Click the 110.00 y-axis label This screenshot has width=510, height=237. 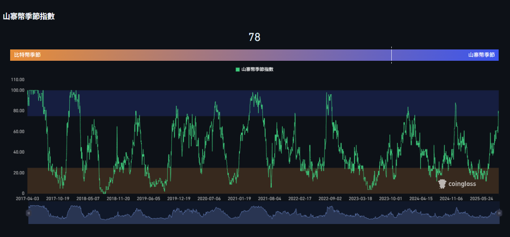(18, 80)
